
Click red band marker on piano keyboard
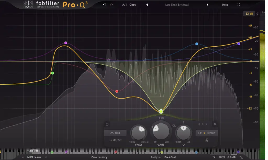coord(116,152)
